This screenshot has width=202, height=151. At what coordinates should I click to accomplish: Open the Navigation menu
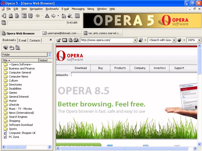[x=36, y=9]
